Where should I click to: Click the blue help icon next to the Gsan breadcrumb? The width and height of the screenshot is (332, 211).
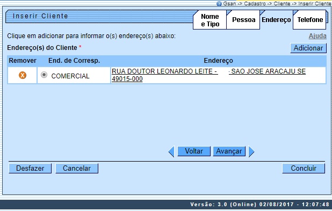tap(219, 4)
